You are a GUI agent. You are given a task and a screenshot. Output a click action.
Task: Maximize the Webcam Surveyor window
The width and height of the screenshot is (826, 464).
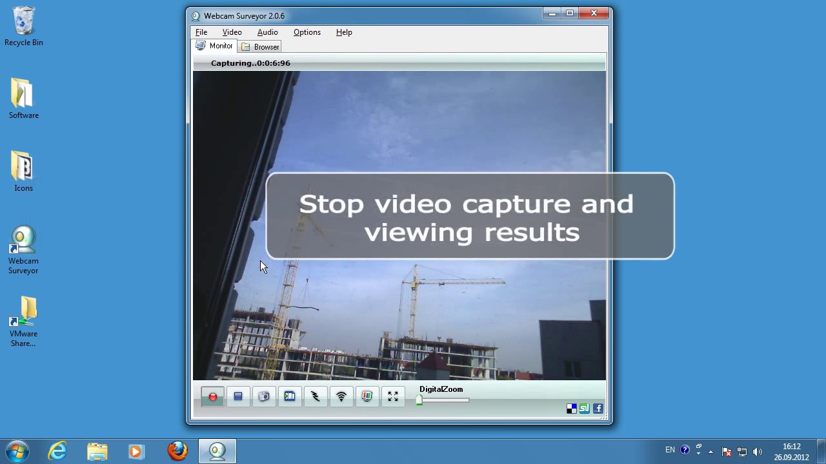(570, 14)
